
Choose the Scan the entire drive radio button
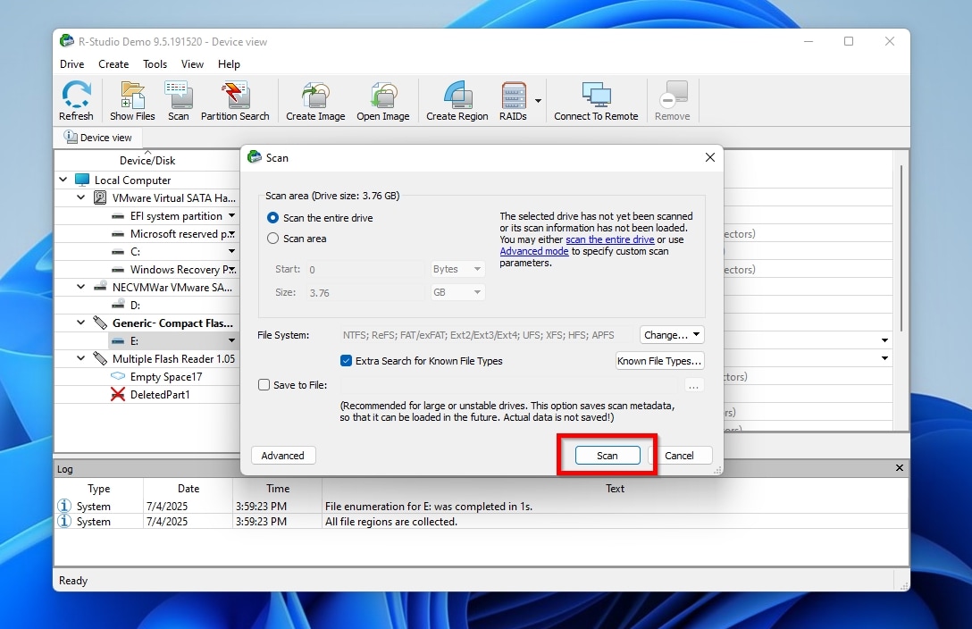(272, 217)
